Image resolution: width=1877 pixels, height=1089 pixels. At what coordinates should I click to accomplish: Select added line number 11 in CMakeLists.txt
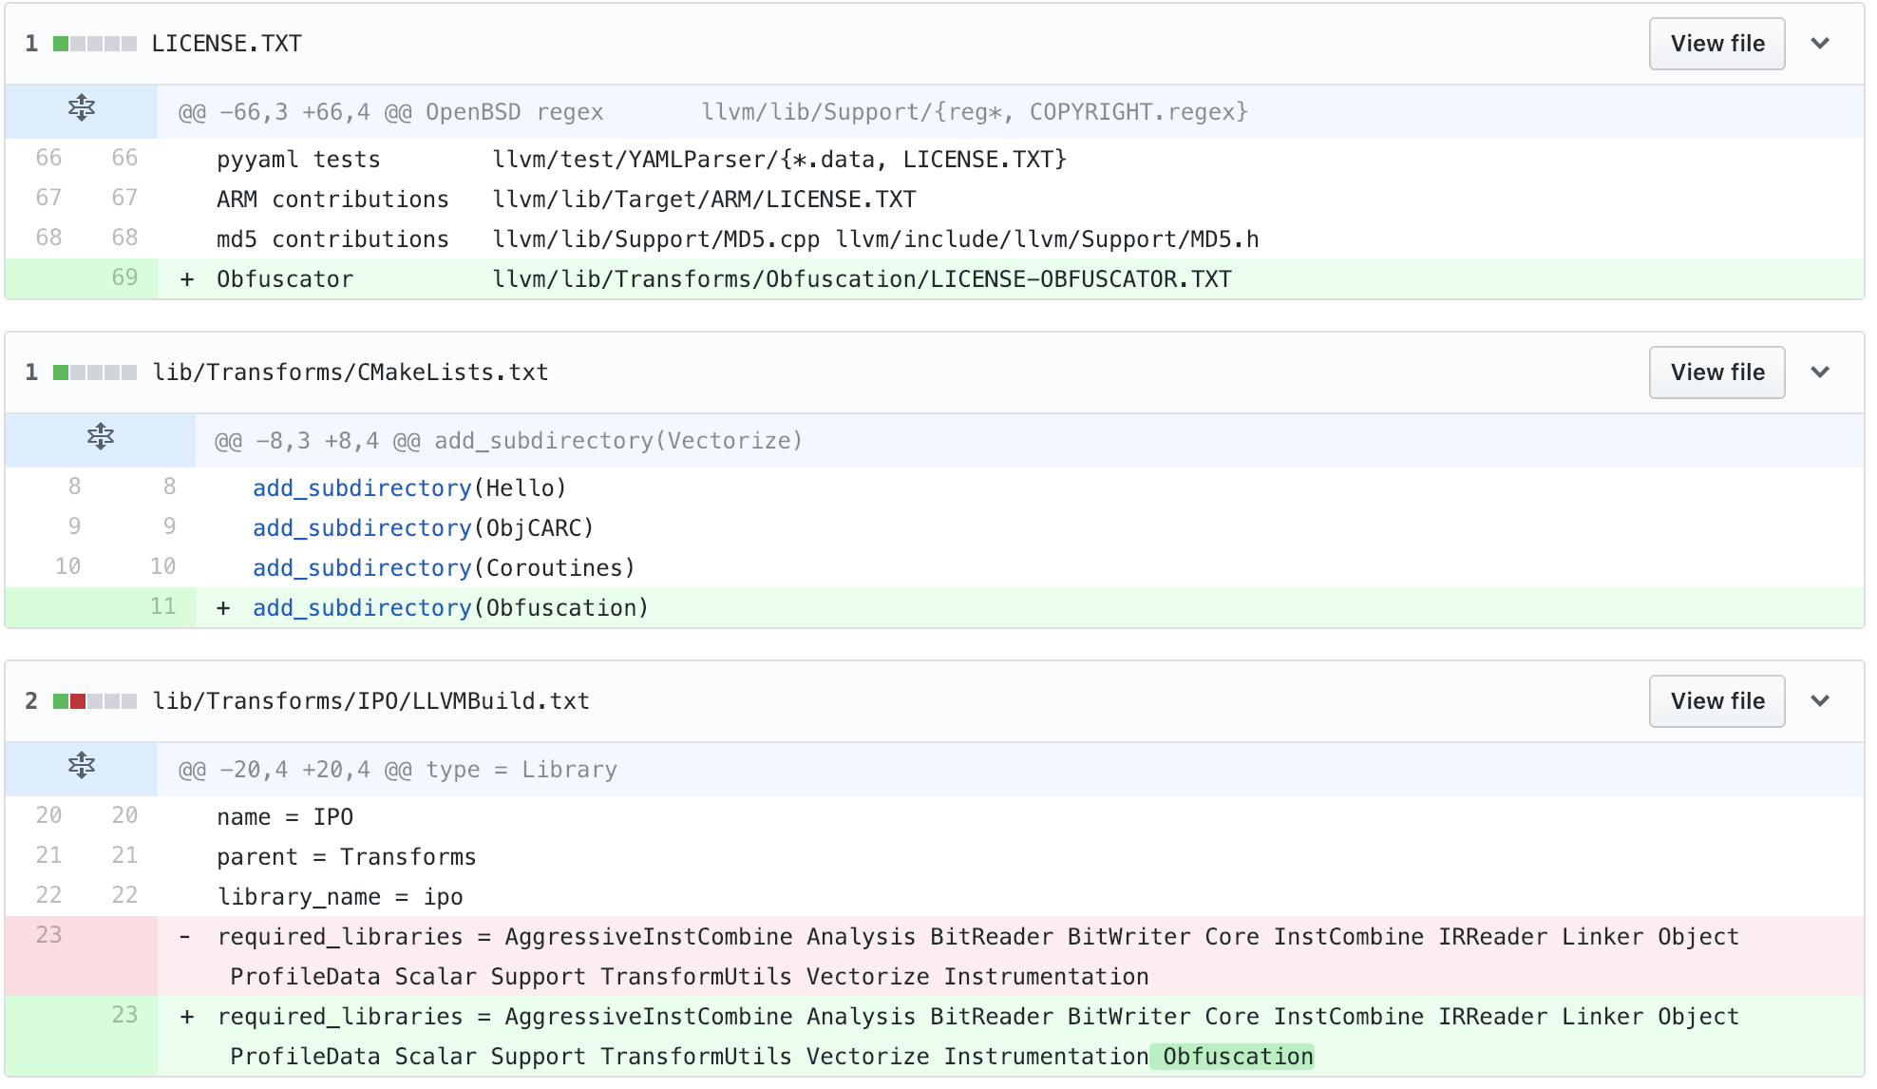162,606
